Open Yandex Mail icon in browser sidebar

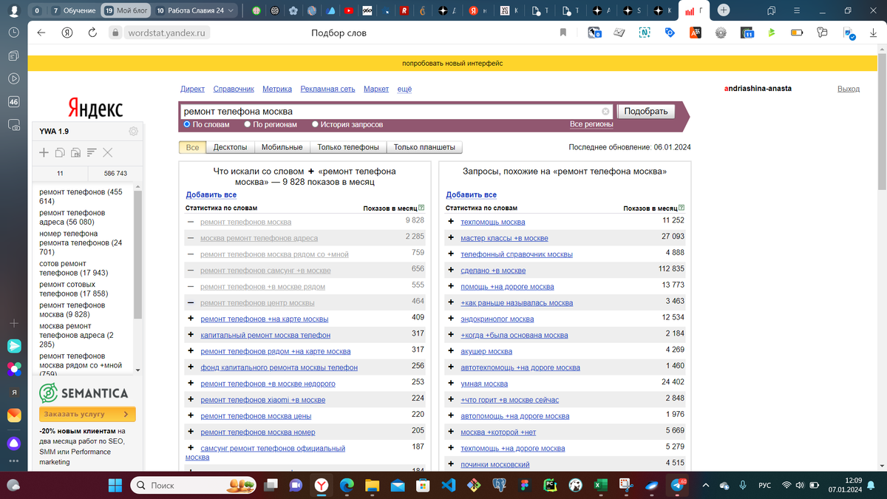[14, 415]
